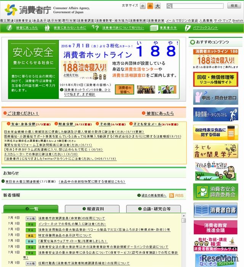Viewport: 244px width, 267px height.
Task: Open 消費者教育・地方協力 in the navigation
Action: click(x=112, y=21)
